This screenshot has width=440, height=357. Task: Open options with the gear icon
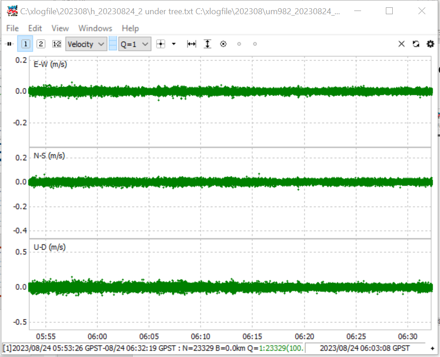(430, 44)
